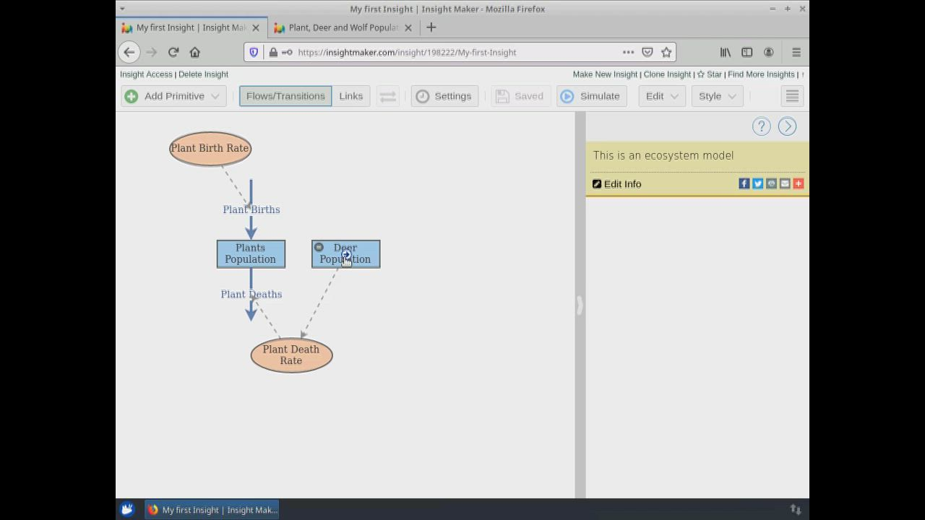The width and height of the screenshot is (925, 520).
Task: Close the Plant, Deer and Wolf tab
Action: pos(408,27)
